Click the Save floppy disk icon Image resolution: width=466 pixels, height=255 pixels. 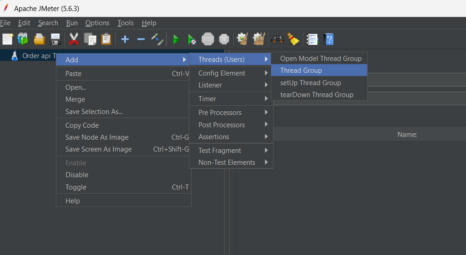pyautogui.click(x=56, y=39)
